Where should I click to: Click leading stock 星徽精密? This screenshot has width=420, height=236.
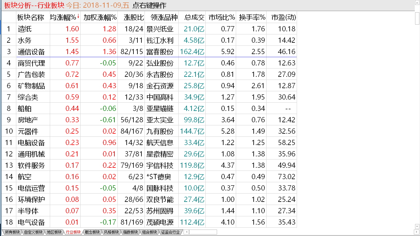pos(160,154)
